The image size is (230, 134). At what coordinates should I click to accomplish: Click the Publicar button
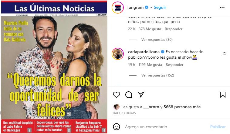click(x=218, y=127)
